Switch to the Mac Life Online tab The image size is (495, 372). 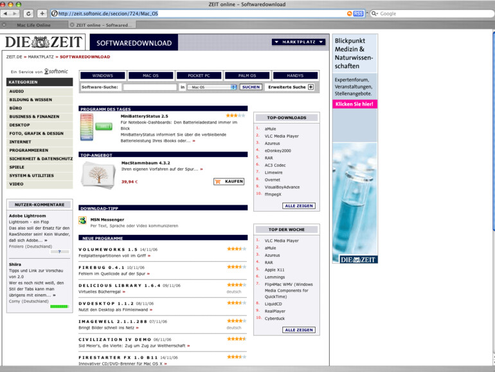pos(34,25)
